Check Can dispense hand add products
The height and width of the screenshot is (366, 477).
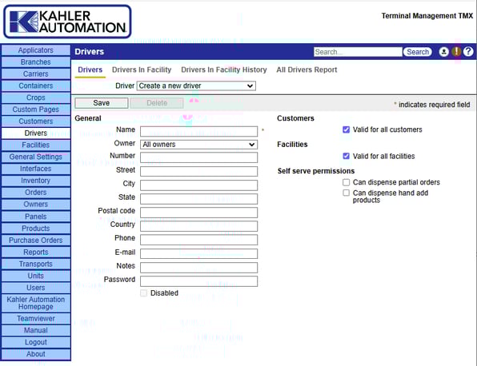point(346,193)
